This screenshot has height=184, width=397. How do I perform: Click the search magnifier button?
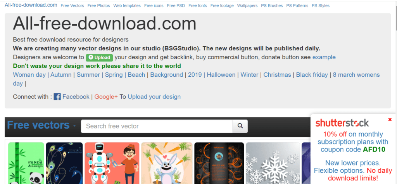tap(240, 126)
